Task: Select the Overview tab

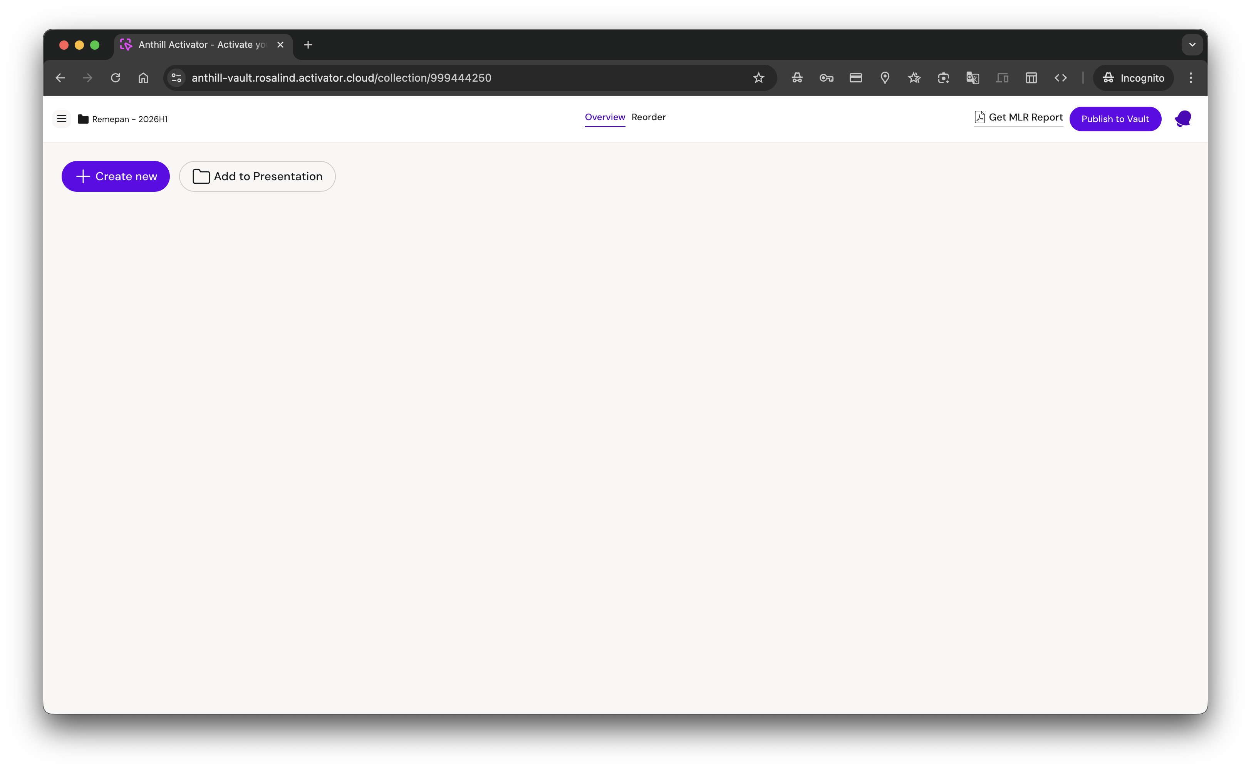Action: click(x=605, y=117)
